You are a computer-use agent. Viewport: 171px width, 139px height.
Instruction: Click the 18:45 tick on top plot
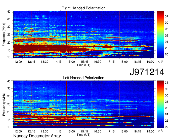click(x=137, y=62)
